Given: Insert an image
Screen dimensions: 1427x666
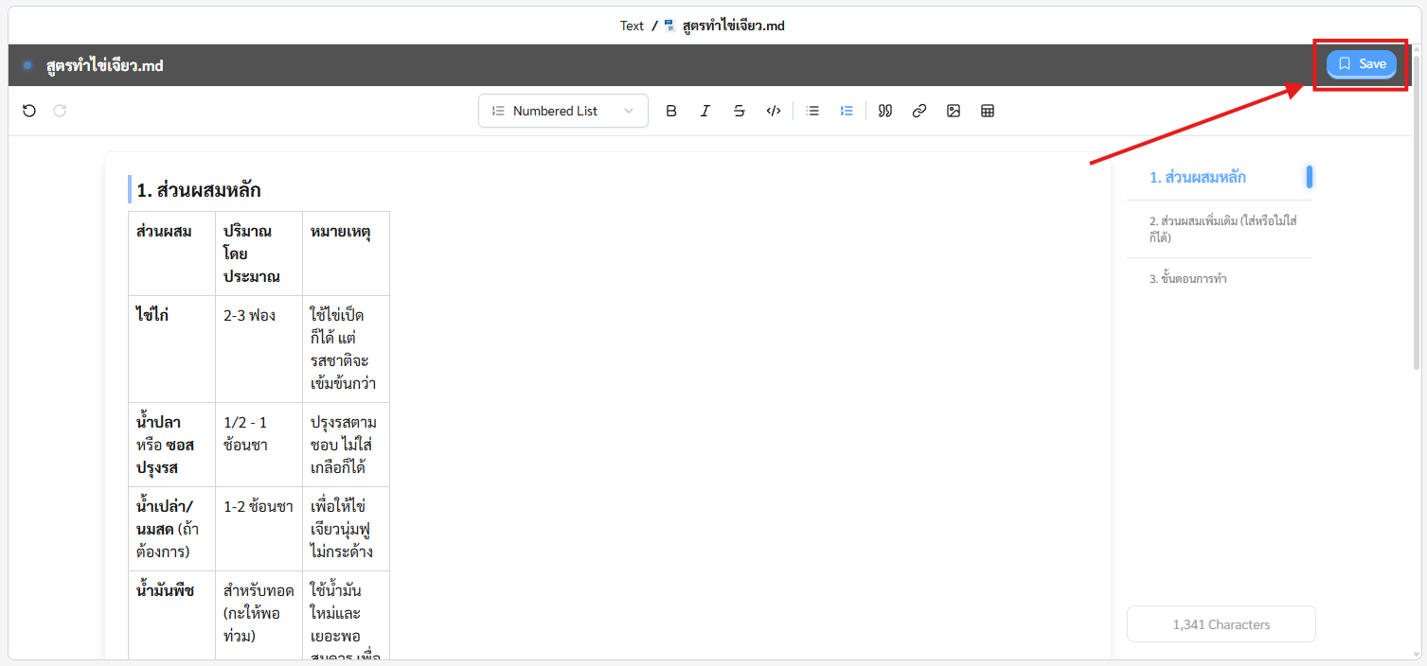Looking at the screenshot, I should coord(954,111).
